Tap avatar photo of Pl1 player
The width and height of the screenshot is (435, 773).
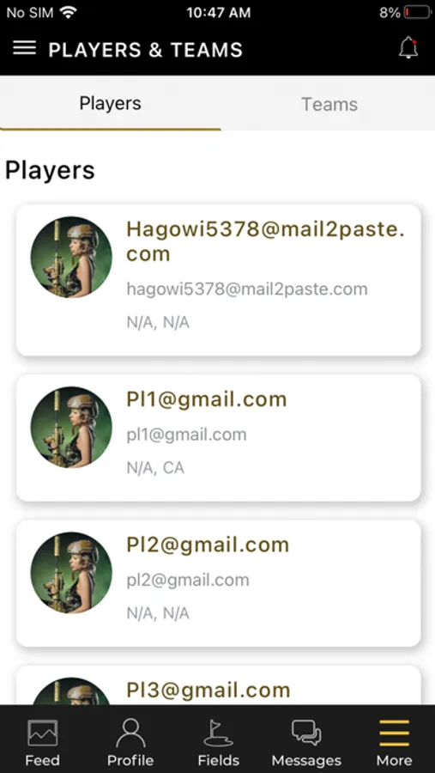tap(71, 427)
